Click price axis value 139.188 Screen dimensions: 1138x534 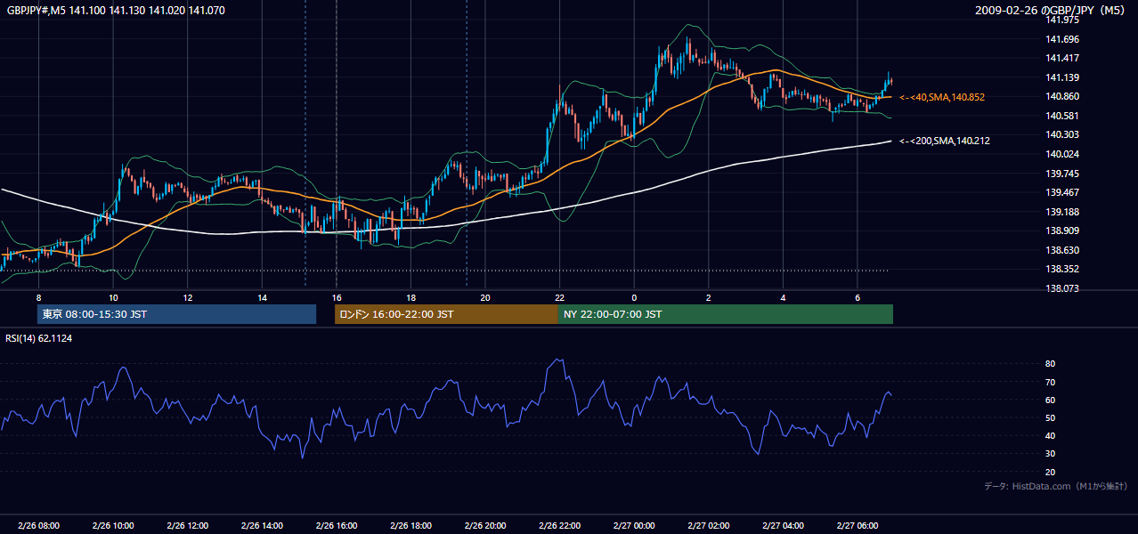coord(1061,212)
